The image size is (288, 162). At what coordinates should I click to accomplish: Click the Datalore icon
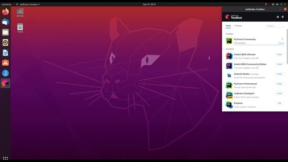click(x=229, y=105)
